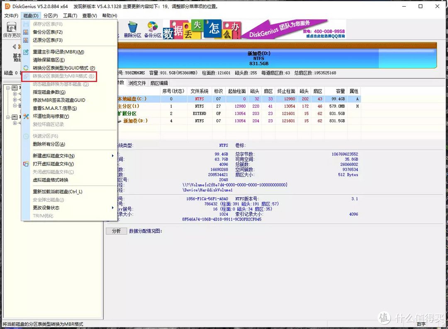448x329 pixels.
Task: Choose 重新加载当前磁盘(Ctrl_L)
Action: (x=57, y=192)
